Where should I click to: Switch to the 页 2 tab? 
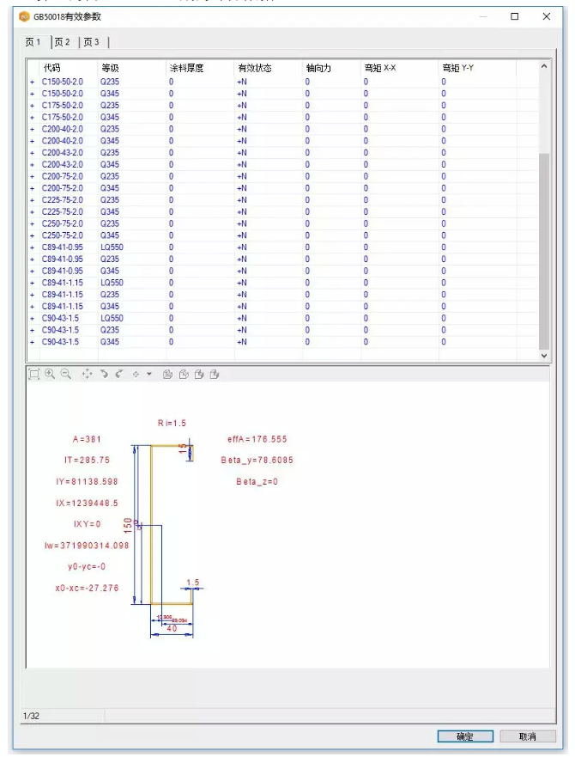pos(63,42)
